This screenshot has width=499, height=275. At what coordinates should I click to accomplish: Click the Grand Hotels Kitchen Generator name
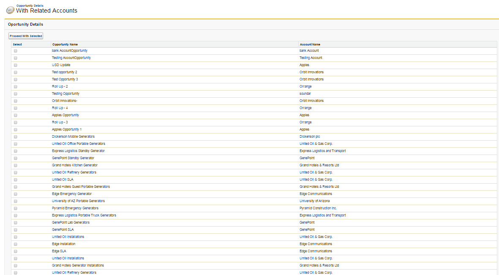tap(75, 165)
